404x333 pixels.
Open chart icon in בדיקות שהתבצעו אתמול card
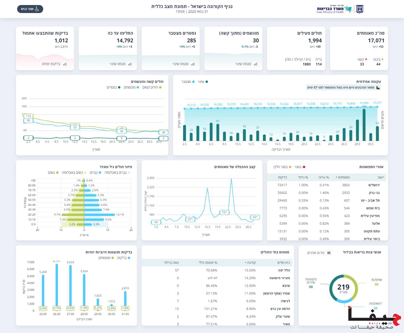point(65,64)
